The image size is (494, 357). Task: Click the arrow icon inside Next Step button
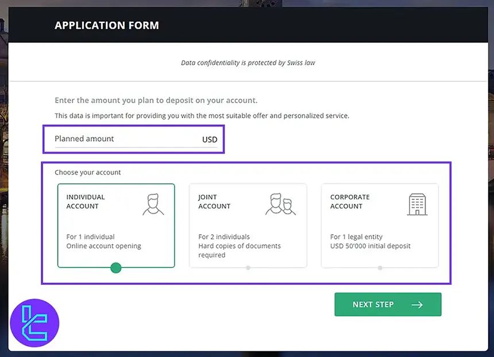click(x=418, y=304)
